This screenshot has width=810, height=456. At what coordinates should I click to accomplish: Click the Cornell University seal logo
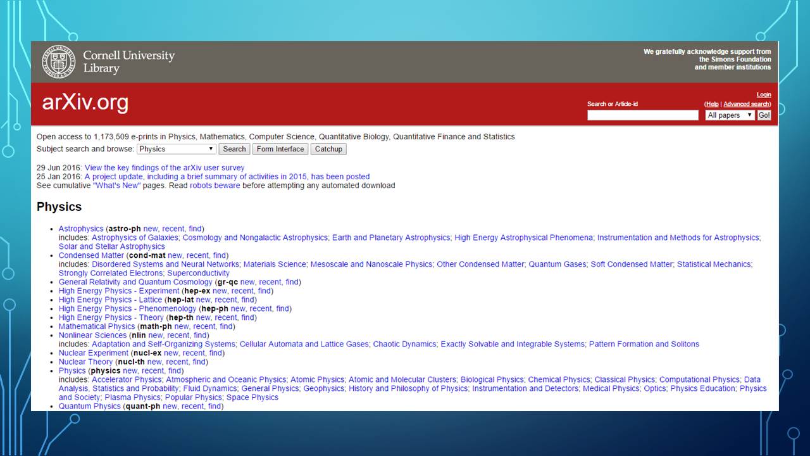pos(58,61)
